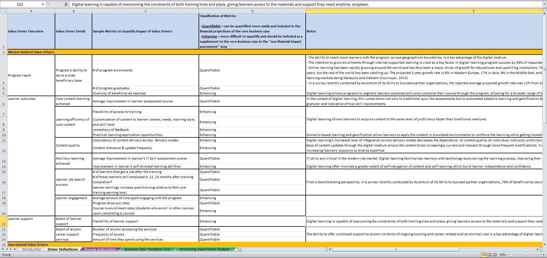
Task: Switch to Normal view icon
Action: [484, 255]
